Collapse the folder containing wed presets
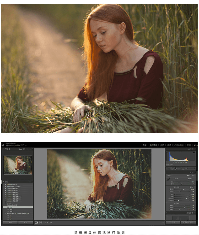The image size is (199, 235). pos(6,205)
